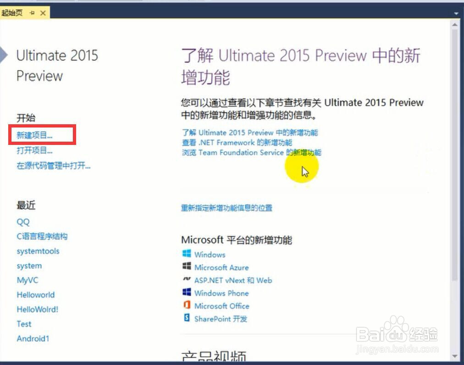
Task: Open recent project MyVC
Action: pos(27,280)
